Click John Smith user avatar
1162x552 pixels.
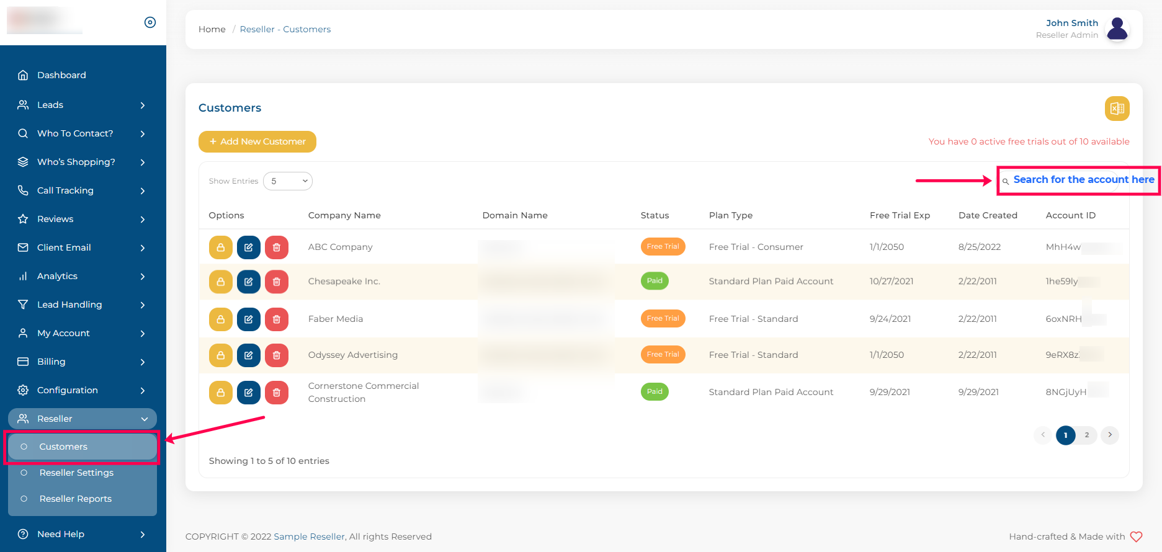(x=1117, y=29)
